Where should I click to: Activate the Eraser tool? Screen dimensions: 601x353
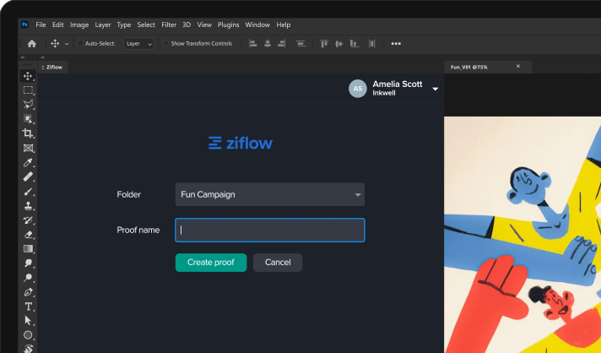tap(28, 235)
